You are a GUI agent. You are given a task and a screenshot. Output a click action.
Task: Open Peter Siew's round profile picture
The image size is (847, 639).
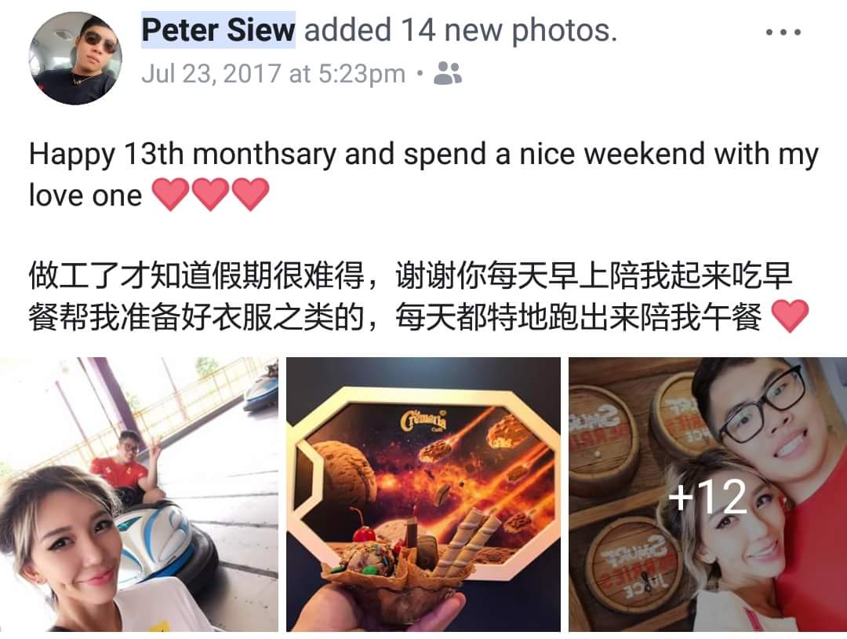click(x=75, y=58)
